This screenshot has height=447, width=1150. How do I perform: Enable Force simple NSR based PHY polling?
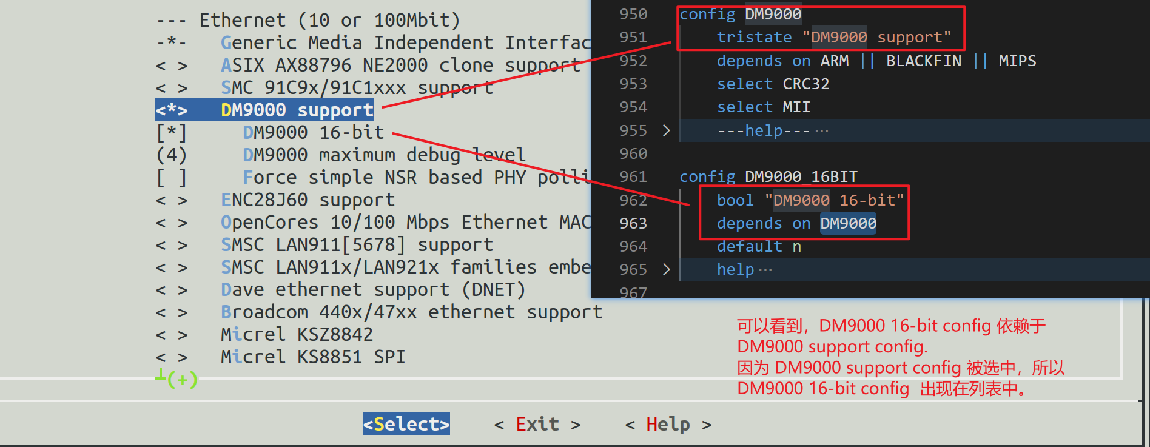point(172,178)
